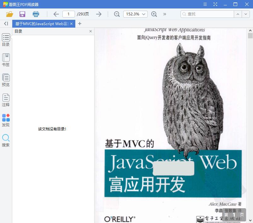
Task: Click the vertical scrollbar thumb
Action: click(x=250, y=35)
